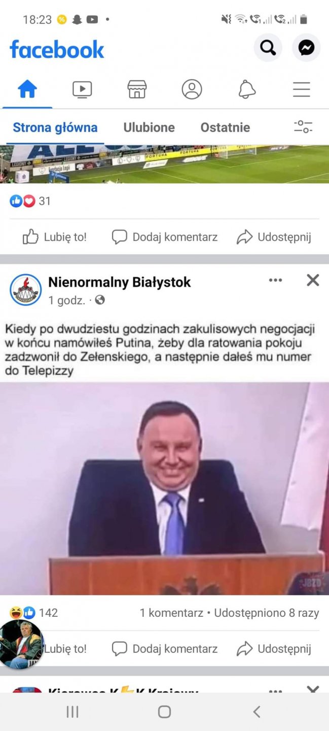Open the Watch video tab
This screenshot has height=731, width=329.
point(82,89)
